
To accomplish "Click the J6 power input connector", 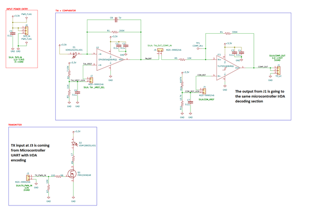I will tap(27, 31).
